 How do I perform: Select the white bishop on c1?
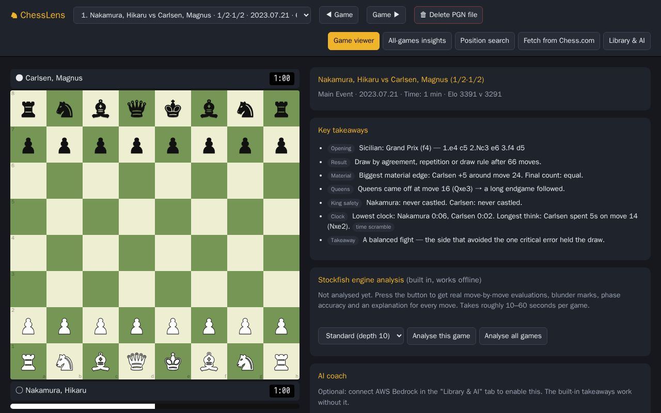click(x=101, y=361)
